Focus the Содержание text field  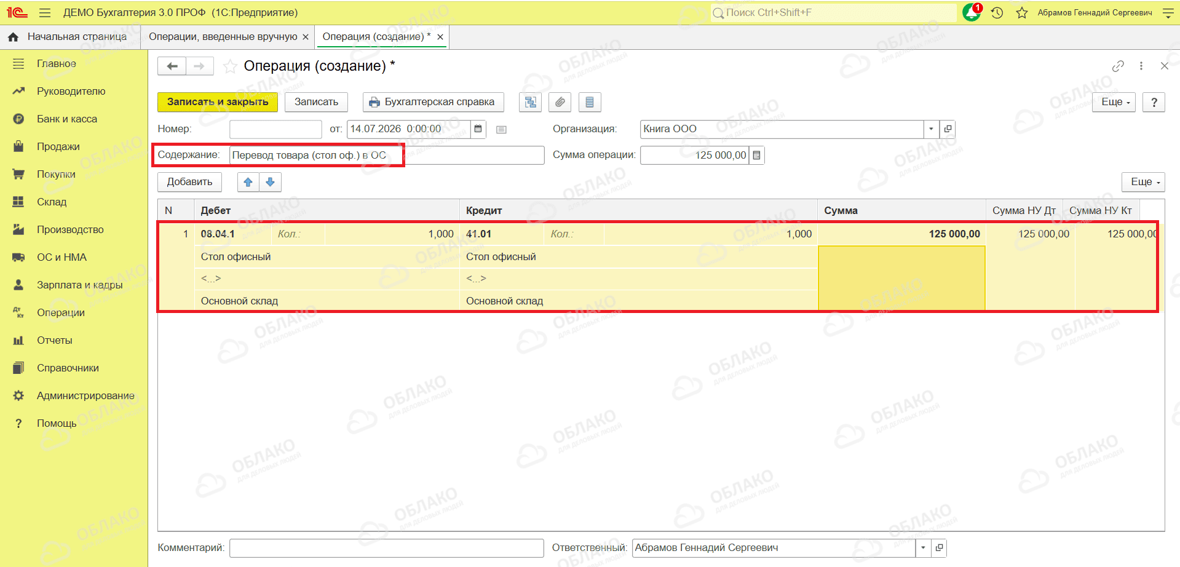(x=387, y=155)
